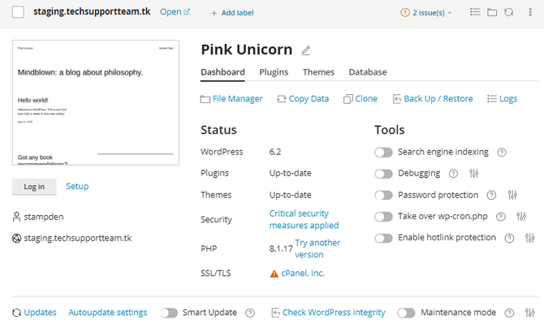Click the folder icon in top bar
This screenshot has width=544, height=324.
click(x=492, y=12)
